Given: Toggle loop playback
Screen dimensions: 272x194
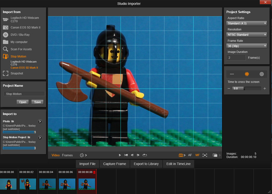Looking at the screenshot, I should click(x=145, y=155).
